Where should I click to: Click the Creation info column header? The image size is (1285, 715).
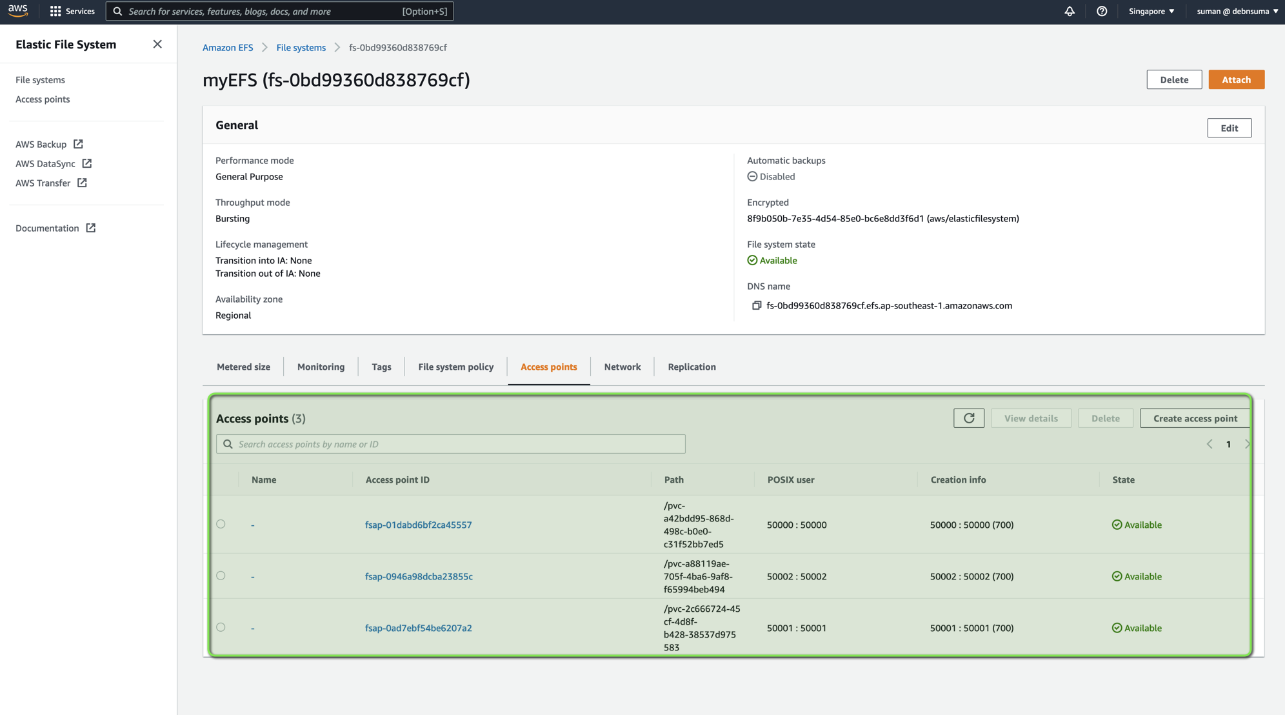(x=958, y=479)
